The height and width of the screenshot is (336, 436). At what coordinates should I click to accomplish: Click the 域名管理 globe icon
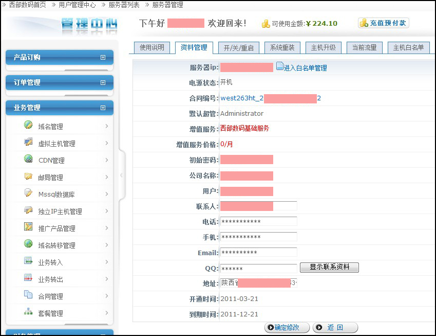28,125
